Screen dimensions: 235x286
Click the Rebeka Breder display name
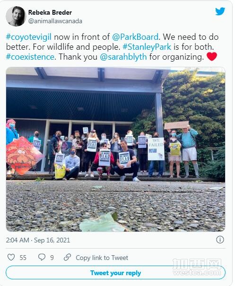[x=50, y=12]
